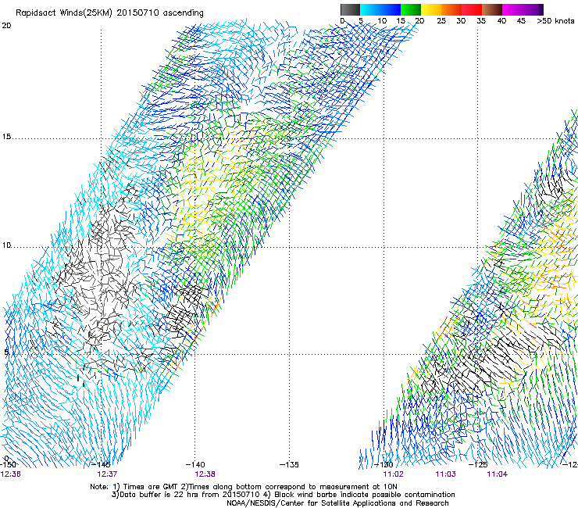
Task: Click the 'Data buffer is 22 hrs' note line
Action: (283, 495)
